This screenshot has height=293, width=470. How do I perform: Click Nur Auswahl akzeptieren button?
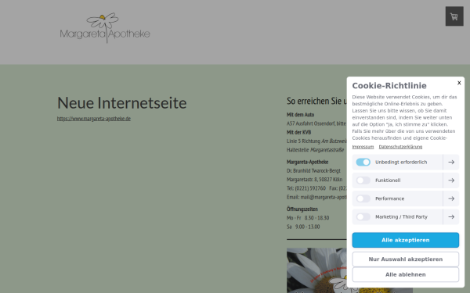(405, 259)
